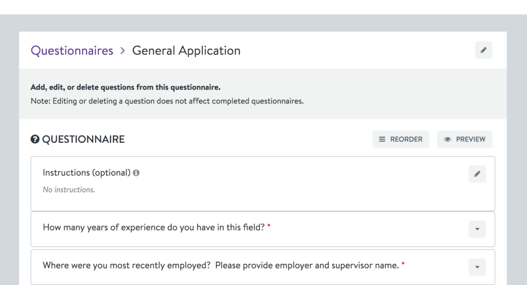This screenshot has width=527, height=285.
Task: Click the breadcrumb chevron after Questionnaires
Action: (x=122, y=51)
